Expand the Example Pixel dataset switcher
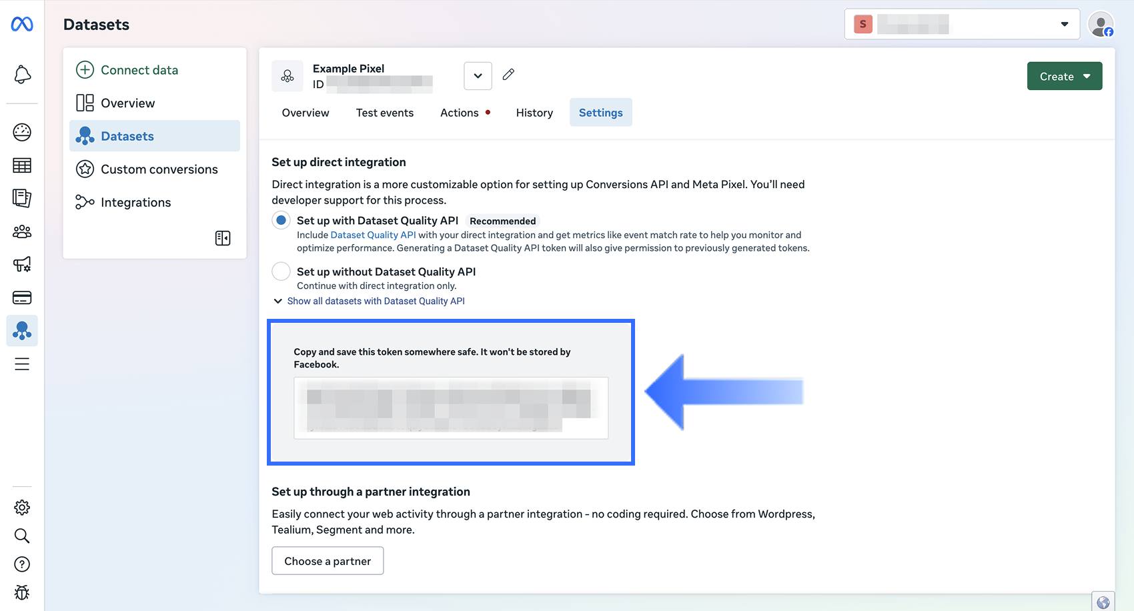The width and height of the screenshot is (1134, 611). [478, 76]
